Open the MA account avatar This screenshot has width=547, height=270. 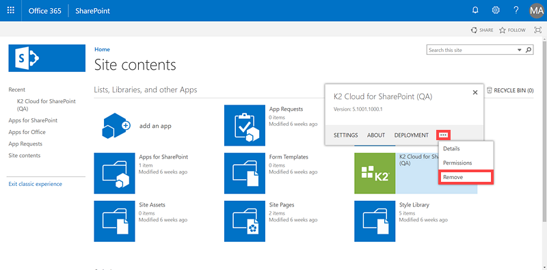click(537, 10)
